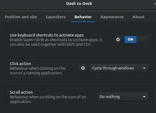Screen dimensions: 156x113
Task: Switch to Position and size tab
Action: pyautogui.click(x=21, y=17)
